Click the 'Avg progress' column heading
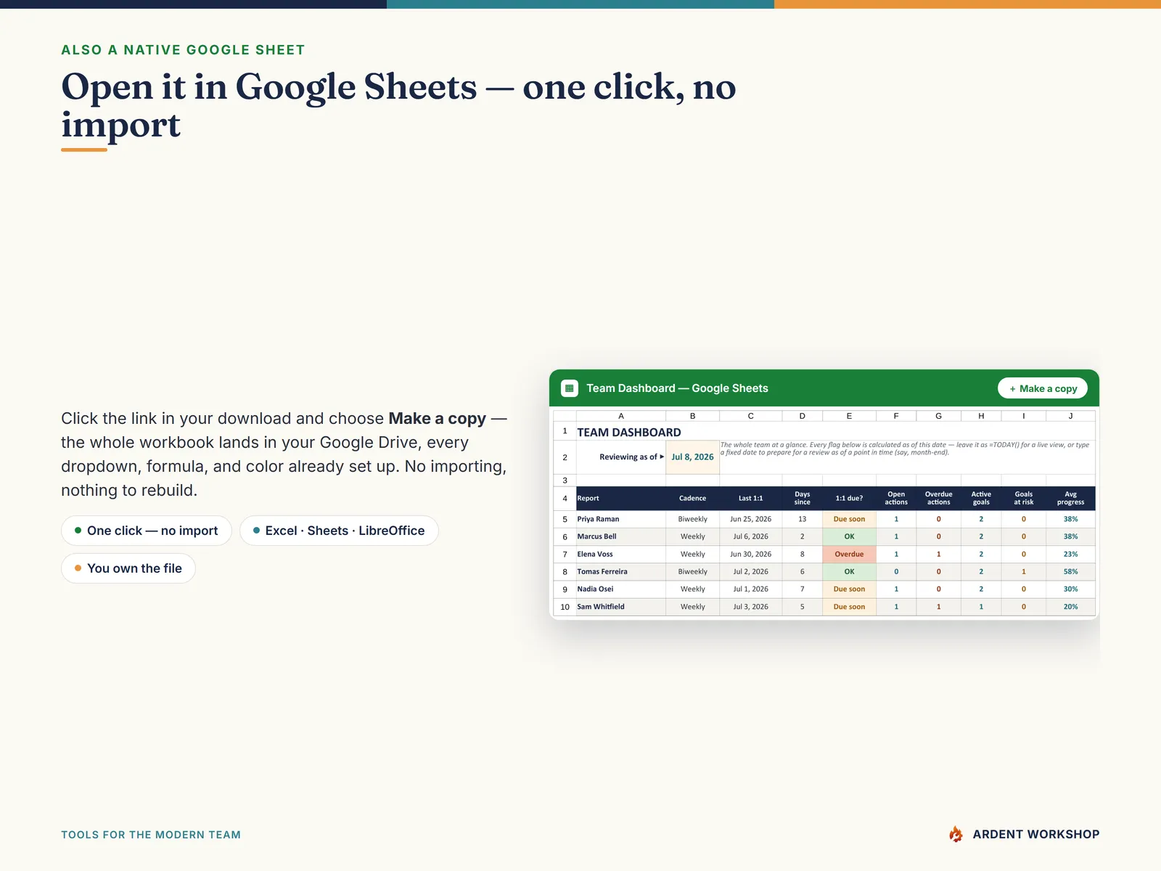Viewport: 1161px width, 871px height. (x=1070, y=498)
